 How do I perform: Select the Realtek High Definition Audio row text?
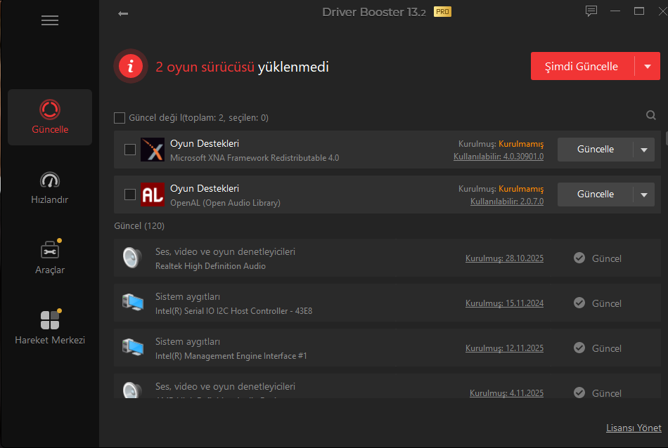(x=210, y=266)
